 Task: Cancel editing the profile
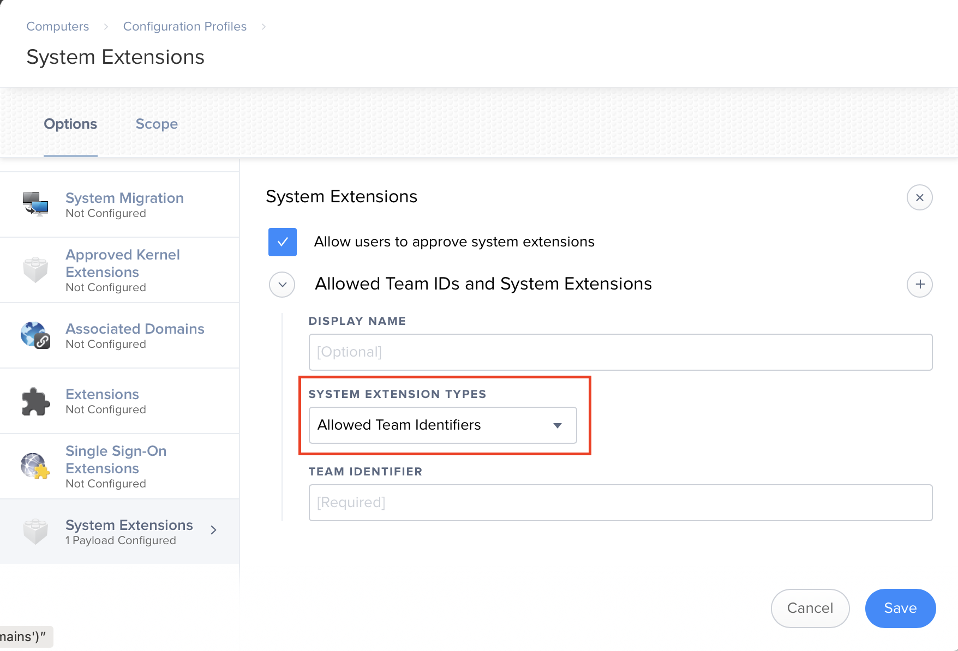tap(810, 608)
